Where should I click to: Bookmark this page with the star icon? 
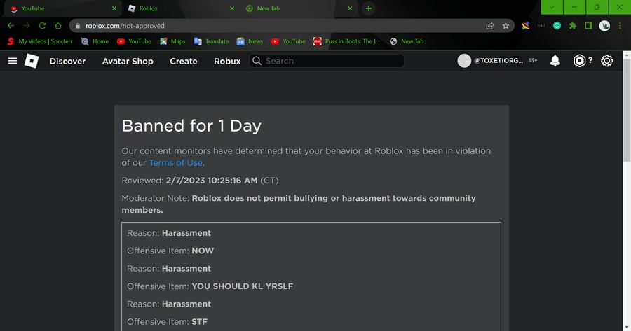click(506, 26)
